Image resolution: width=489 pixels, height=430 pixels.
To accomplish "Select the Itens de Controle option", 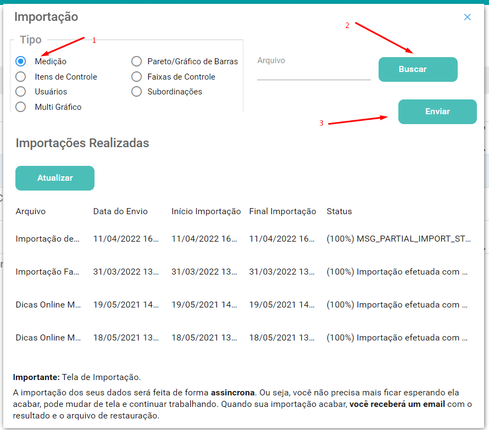I will click(x=20, y=77).
